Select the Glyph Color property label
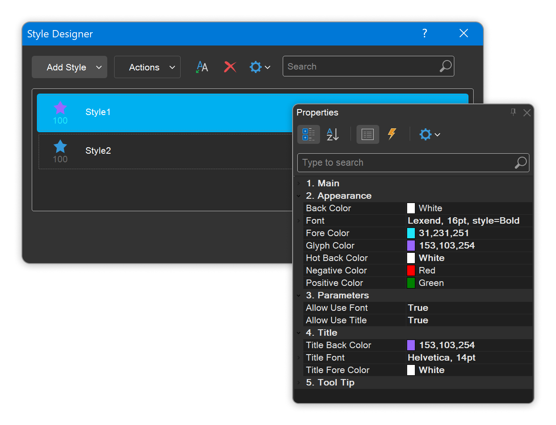This screenshot has width=556, height=425. click(330, 246)
